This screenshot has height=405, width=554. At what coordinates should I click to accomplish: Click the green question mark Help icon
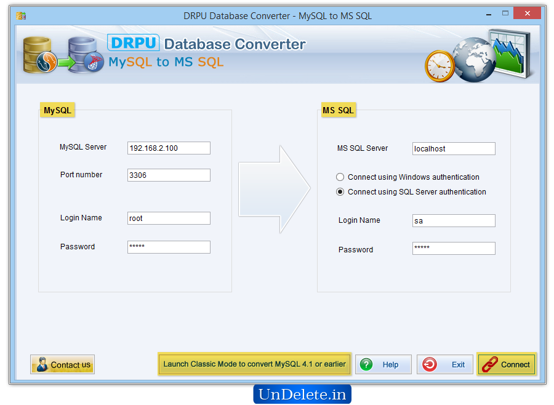(x=366, y=364)
